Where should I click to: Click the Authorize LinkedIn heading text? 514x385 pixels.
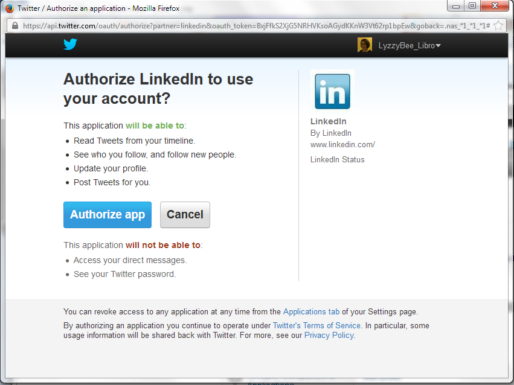(158, 89)
